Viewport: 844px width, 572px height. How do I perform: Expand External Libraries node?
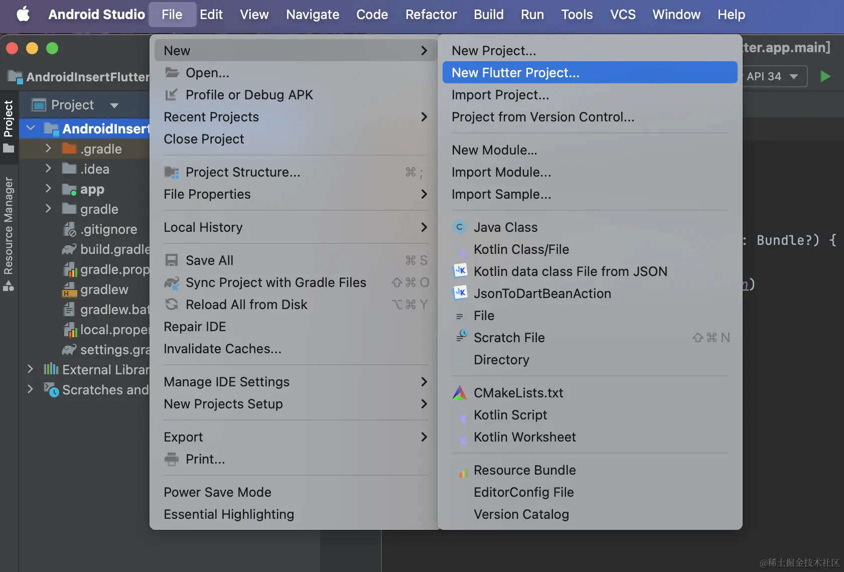(30, 369)
